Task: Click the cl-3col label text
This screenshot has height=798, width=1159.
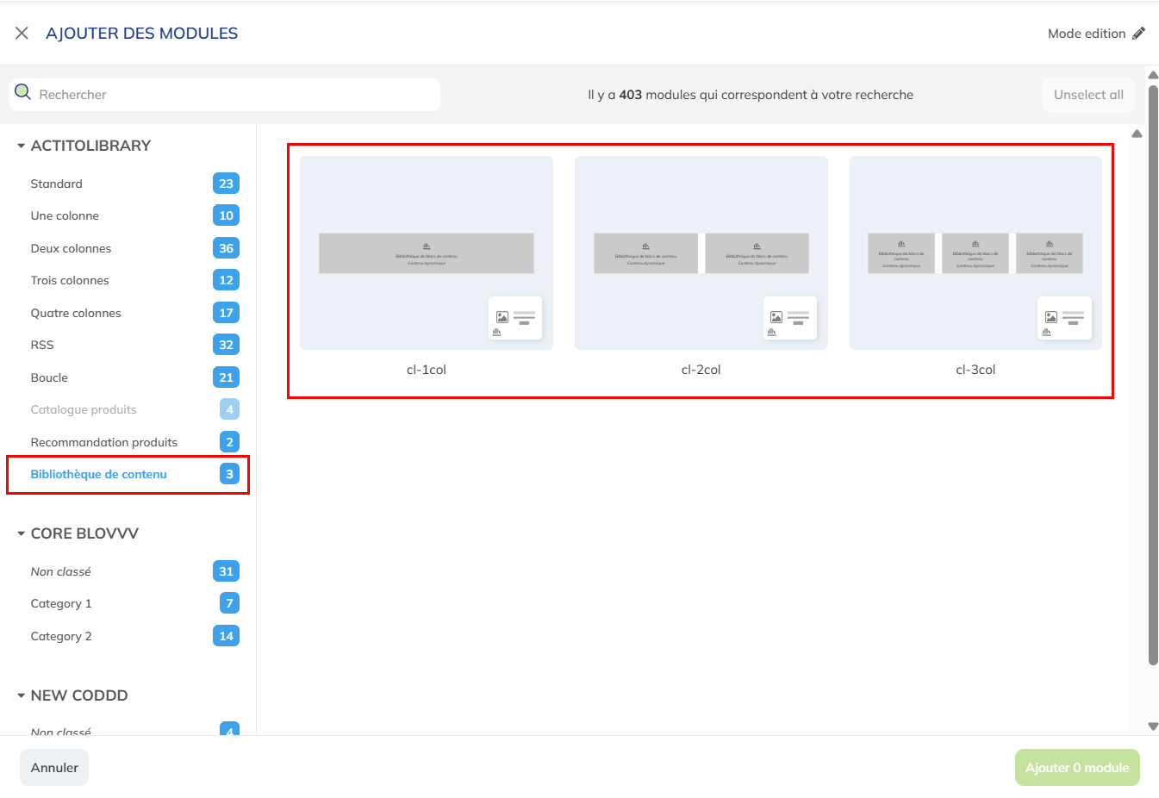Action: [975, 370]
